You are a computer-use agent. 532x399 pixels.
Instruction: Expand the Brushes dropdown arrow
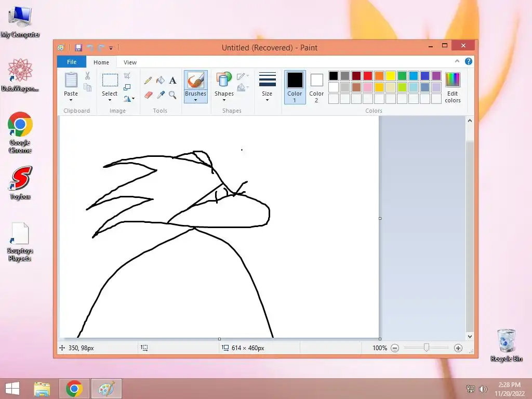[195, 100]
